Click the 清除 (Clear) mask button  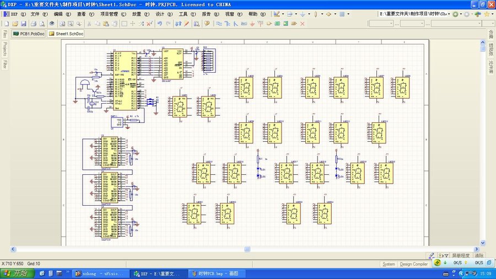click(479, 256)
